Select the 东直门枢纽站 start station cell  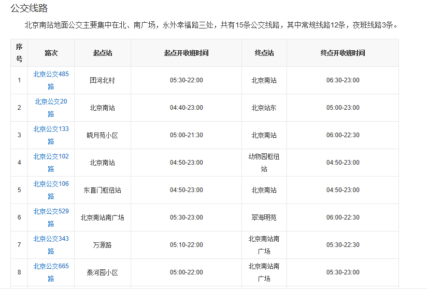click(103, 190)
